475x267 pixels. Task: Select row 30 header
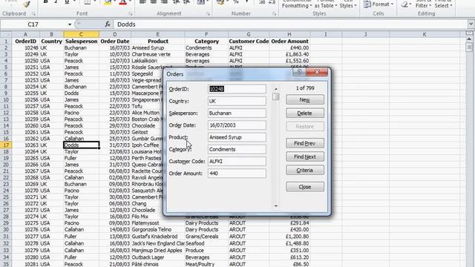point(6,229)
